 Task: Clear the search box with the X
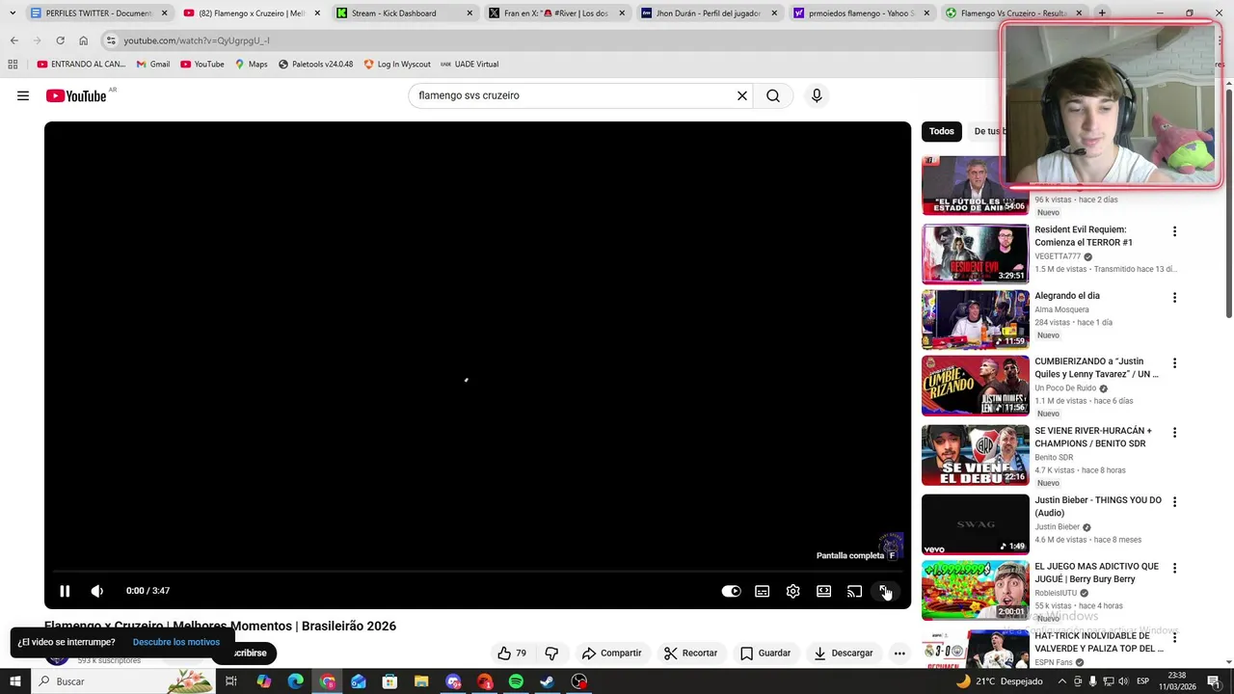tap(742, 95)
